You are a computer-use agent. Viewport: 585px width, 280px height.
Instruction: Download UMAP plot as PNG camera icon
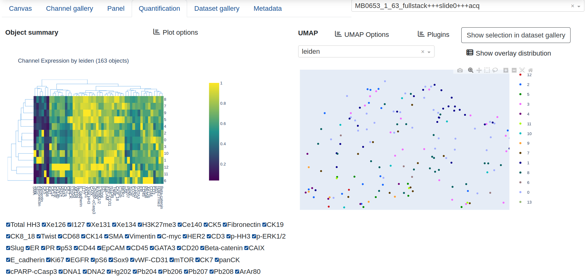coord(460,70)
